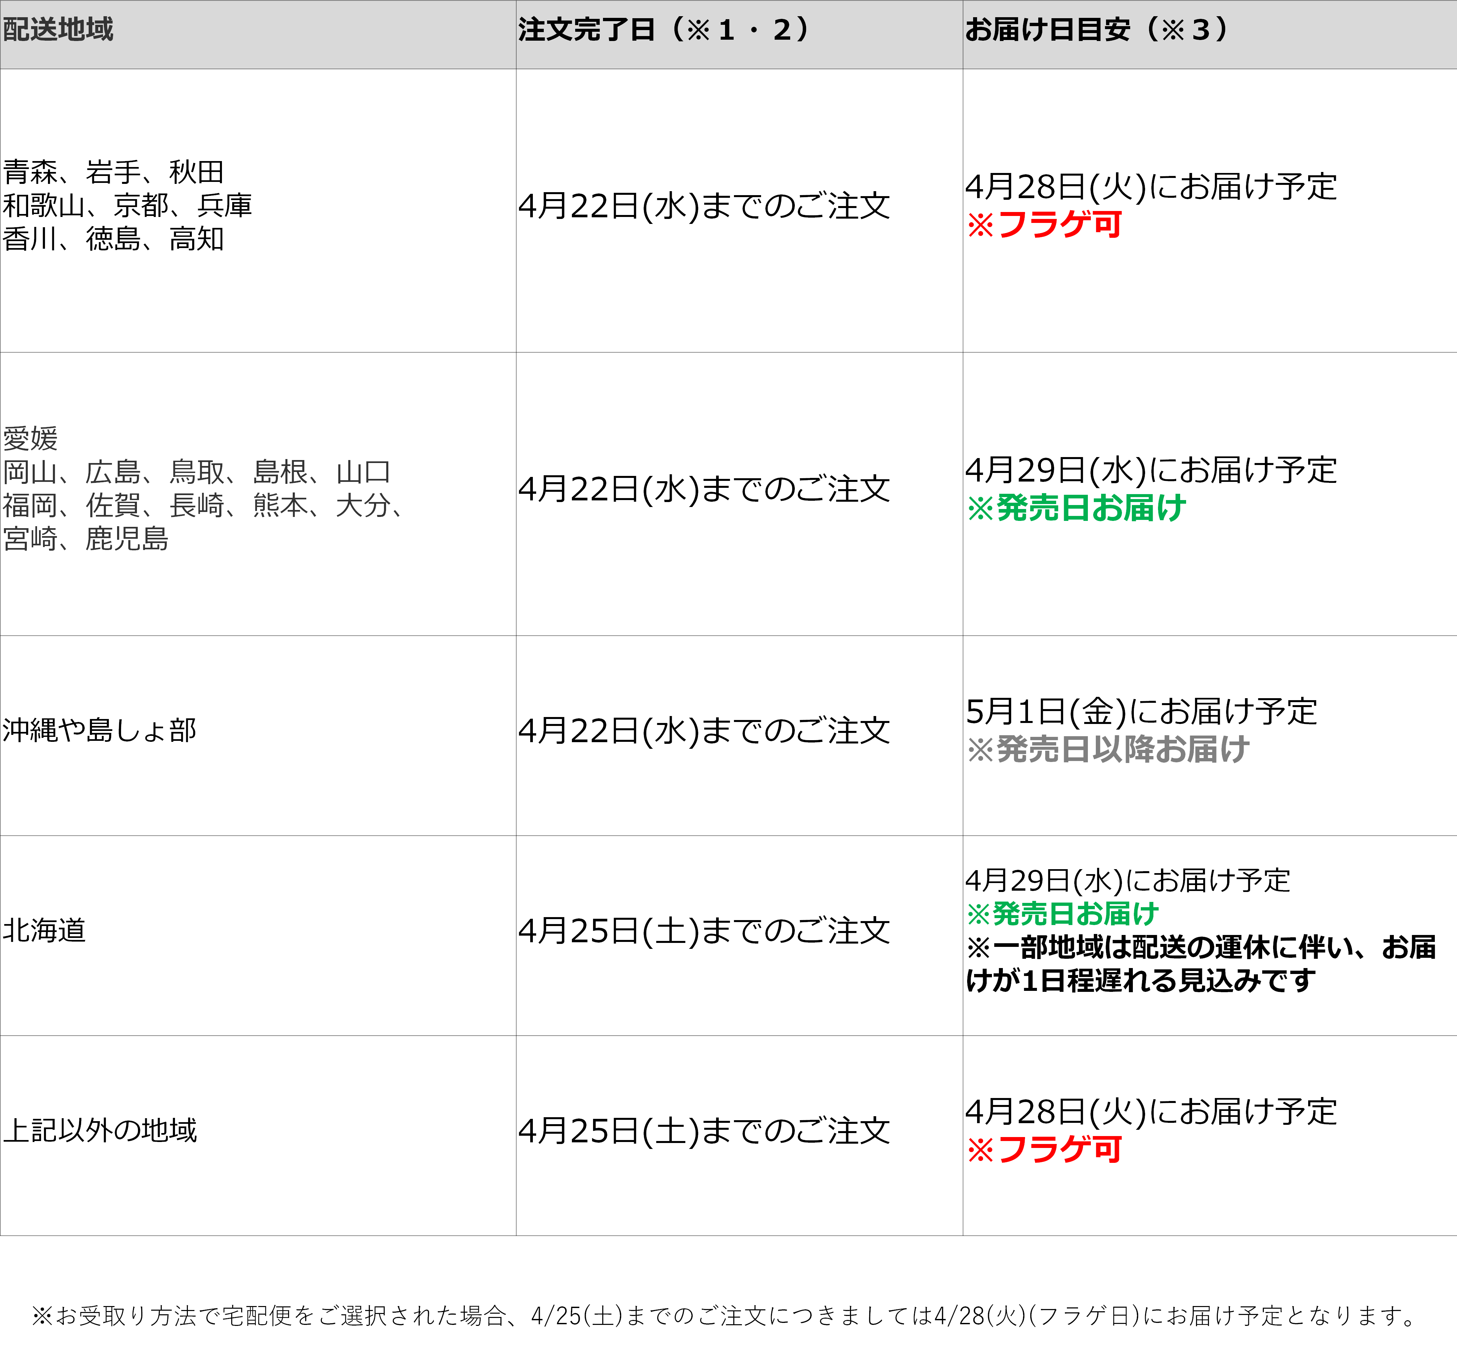
Task: Click 4月29日(水) delivery text in 愛媛 row
Action: (x=1151, y=470)
